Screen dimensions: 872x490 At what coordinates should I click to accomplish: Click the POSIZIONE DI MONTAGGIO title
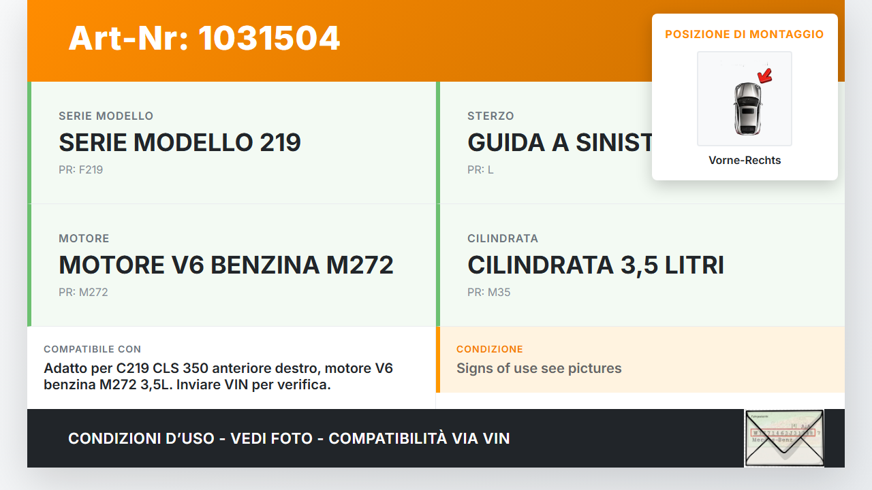point(744,34)
